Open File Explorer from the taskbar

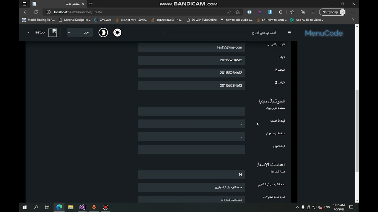(71, 207)
